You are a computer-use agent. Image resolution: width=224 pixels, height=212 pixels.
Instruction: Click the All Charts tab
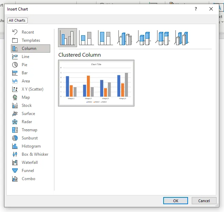point(17,20)
